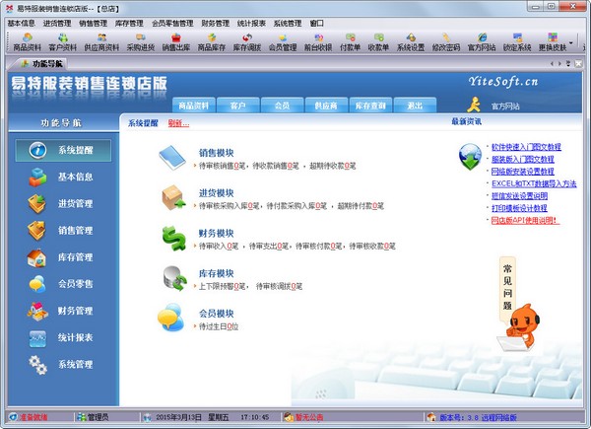Switch to 功能导航 document tab
Image resolution: width=591 pixels, height=429 pixels.
[x=41, y=64]
